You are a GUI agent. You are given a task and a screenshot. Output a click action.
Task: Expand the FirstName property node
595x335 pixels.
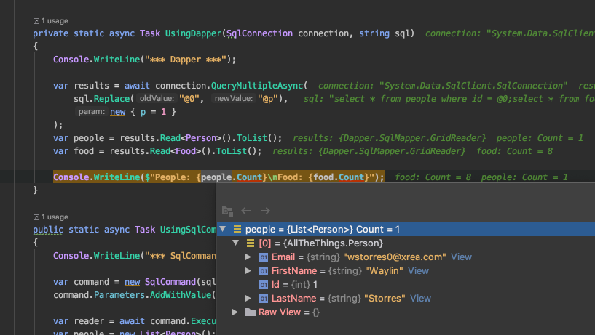pyautogui.click(x=248, y=270)
